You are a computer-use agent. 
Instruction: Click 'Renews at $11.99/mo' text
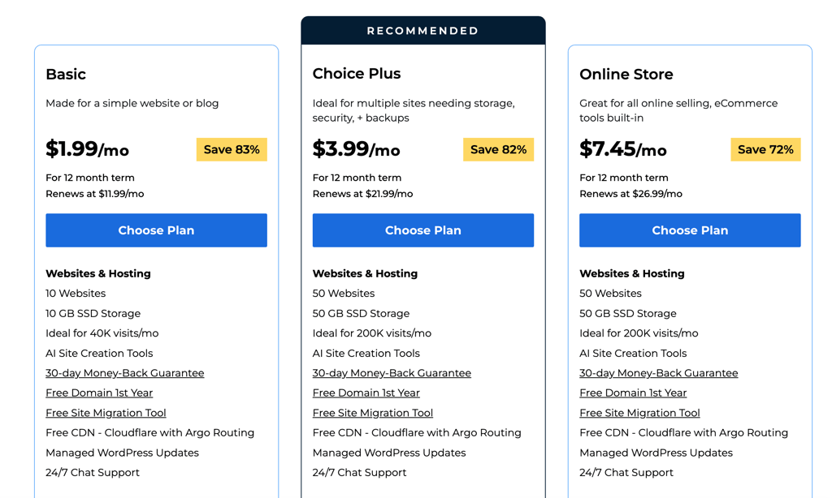[x=94, y=194]
